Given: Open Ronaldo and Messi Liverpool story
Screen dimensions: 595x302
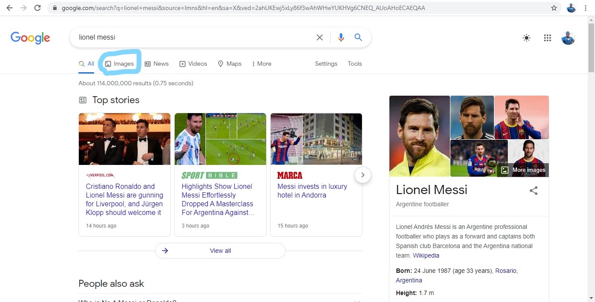Looking at the screenshot, I should pos(125,199).
